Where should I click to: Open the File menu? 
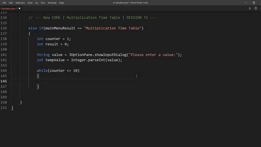pyautogui.click(x=4, y=3)
